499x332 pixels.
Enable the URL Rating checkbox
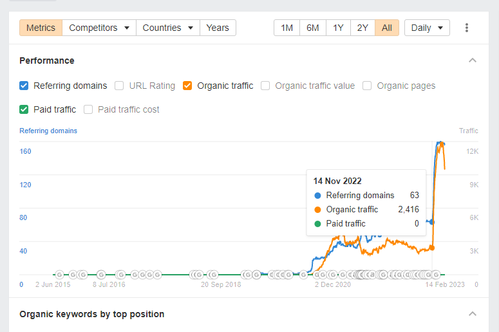tap(119, 86)
